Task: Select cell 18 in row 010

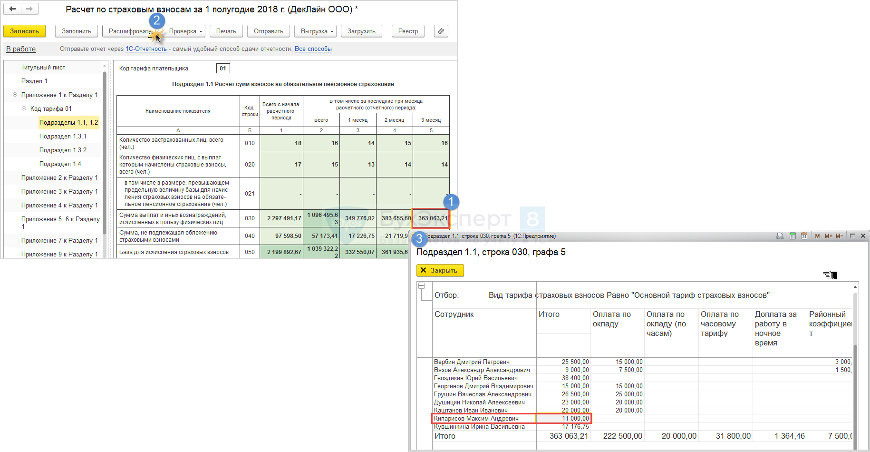Action: pos(281,143)
